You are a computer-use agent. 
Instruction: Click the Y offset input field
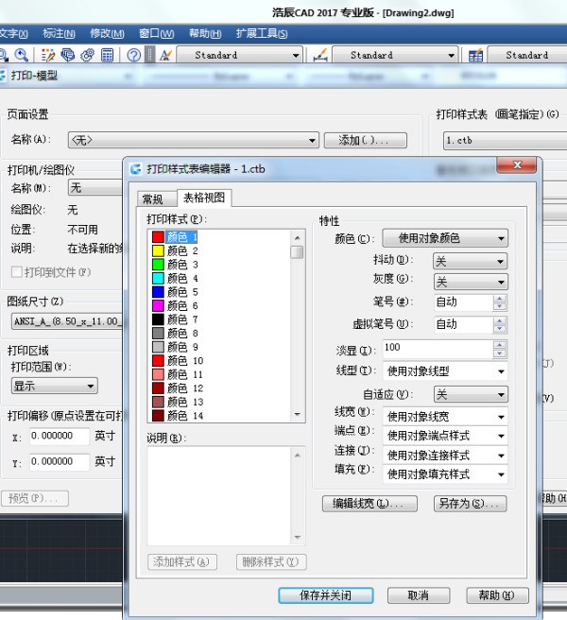pyautogui.click(x=60, y=462)
